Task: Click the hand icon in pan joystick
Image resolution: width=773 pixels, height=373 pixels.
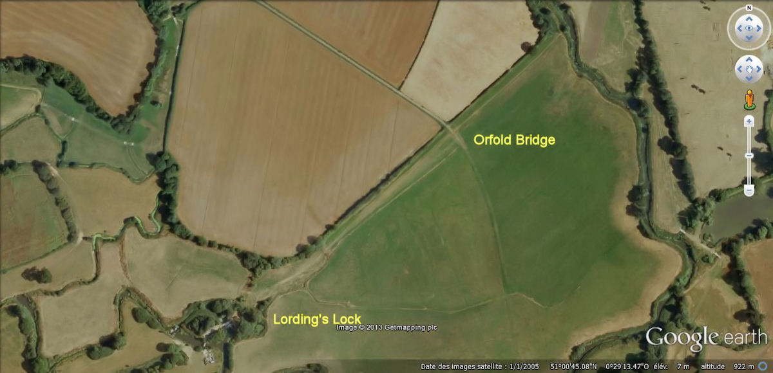Action: (749, 69)
